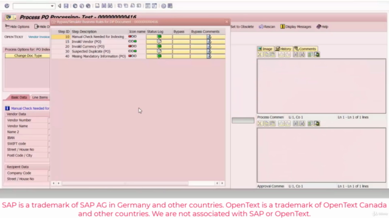The image size is (389, 218).
Task: Click the Change Doc Type button
Action: pyautogui.click(x=28, y=56)
